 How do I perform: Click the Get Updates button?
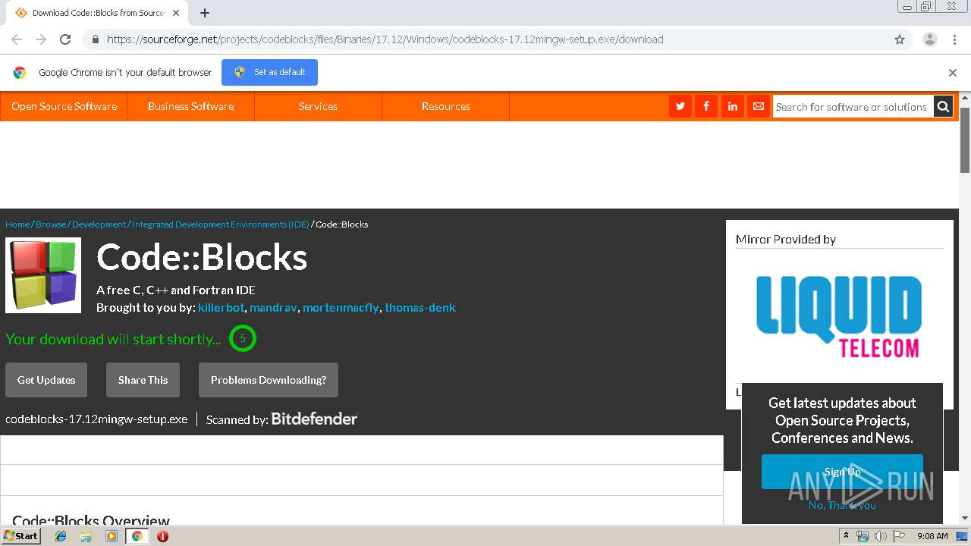pyautogui.click(x=46, y=380)
